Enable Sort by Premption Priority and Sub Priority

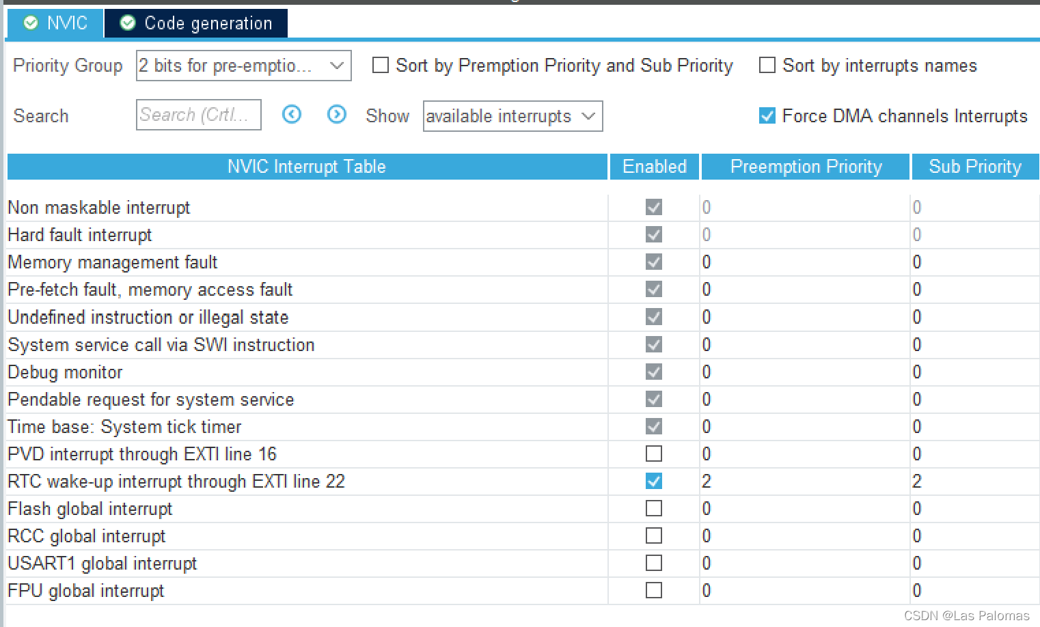point(381,65)
